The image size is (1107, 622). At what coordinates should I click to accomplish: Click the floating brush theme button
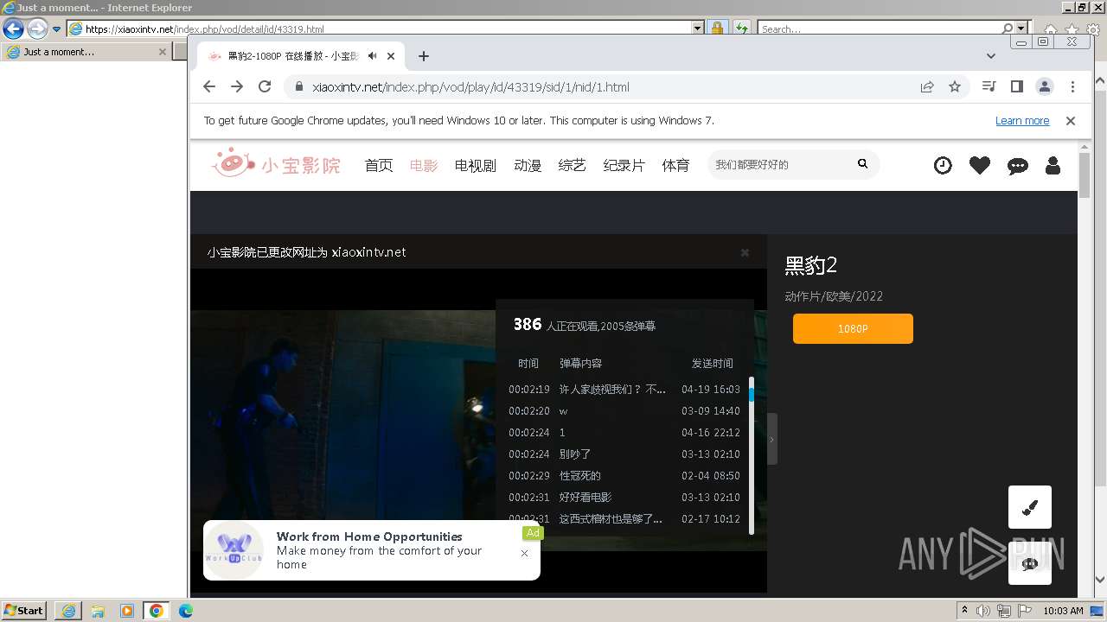(x=1030, y=507)
